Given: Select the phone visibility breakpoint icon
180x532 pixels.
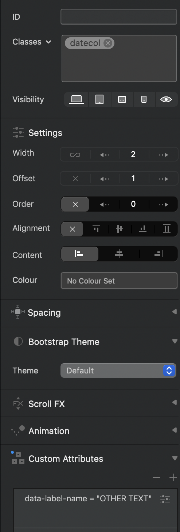Looking at the screenshot, I should point(144,99).
